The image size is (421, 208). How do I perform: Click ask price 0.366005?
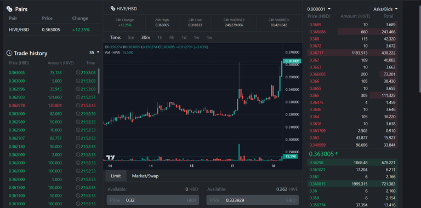pos(317,74)
